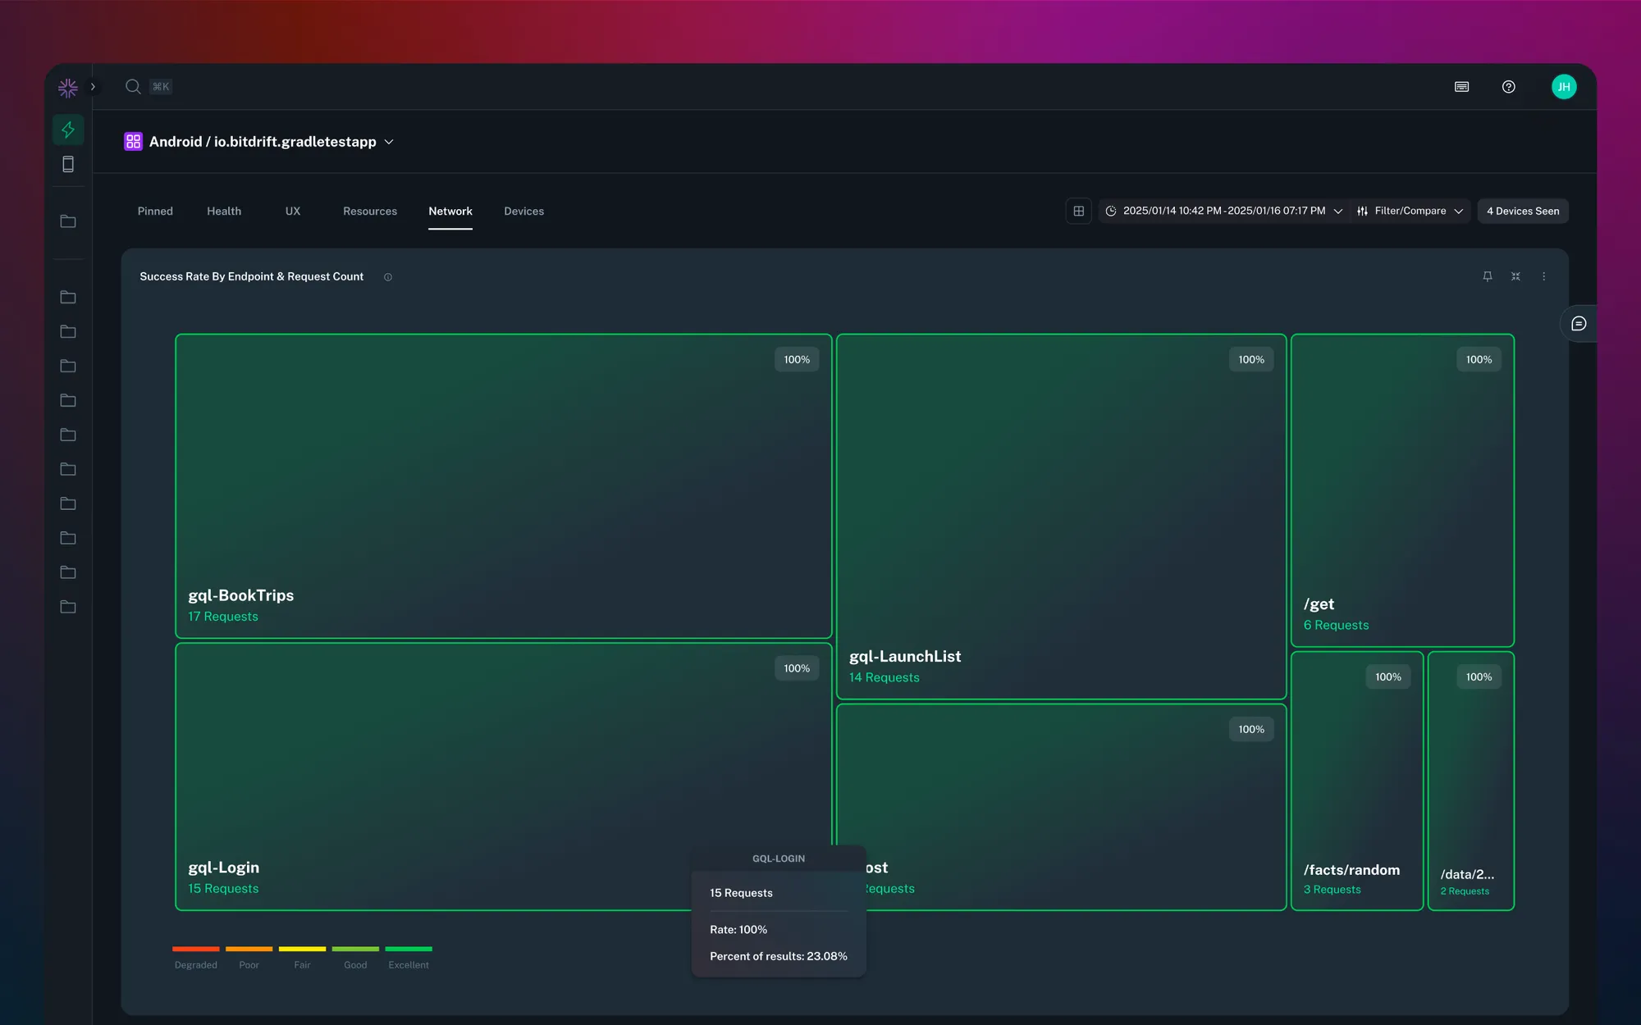This screenshot has height=1025, width=1641.
Task: Click the mobile device icon in sidebar
Action: 68,163
